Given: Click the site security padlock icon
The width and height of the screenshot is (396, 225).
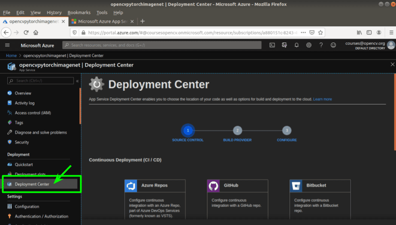Looking at the screenshot, I should click(83, 32).
